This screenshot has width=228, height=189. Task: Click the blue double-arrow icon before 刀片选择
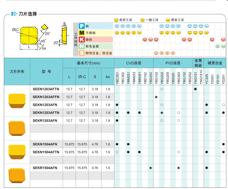pyautogui.click(x=14, y=14)
